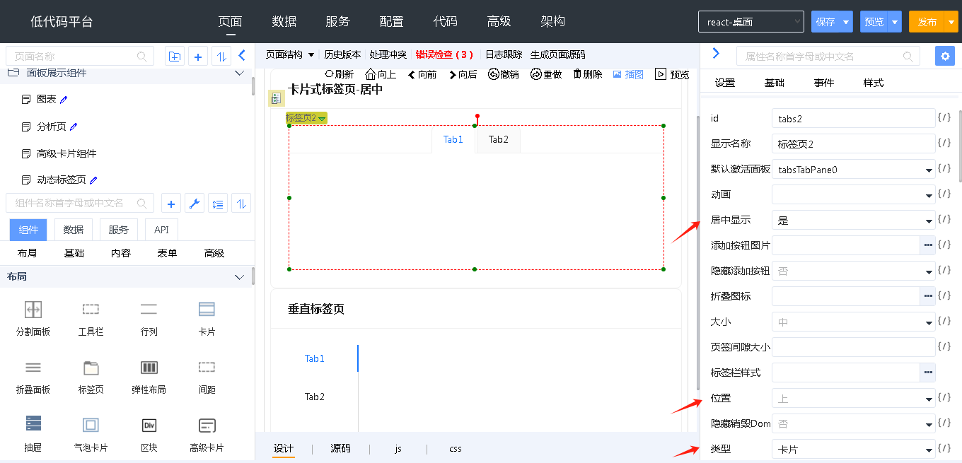Viewport: 962px width, 463px height.
Task: Open 错误检查 (3) link
Action: tap(444, 54)
